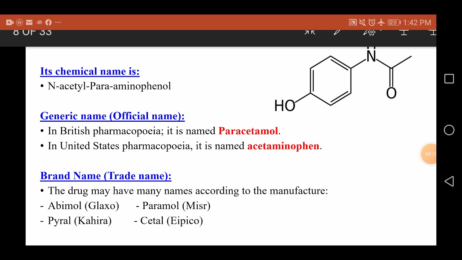Click the red word 'Paracetamol'
This screenshot has height=260, width=462.
[x=248, y=131]
